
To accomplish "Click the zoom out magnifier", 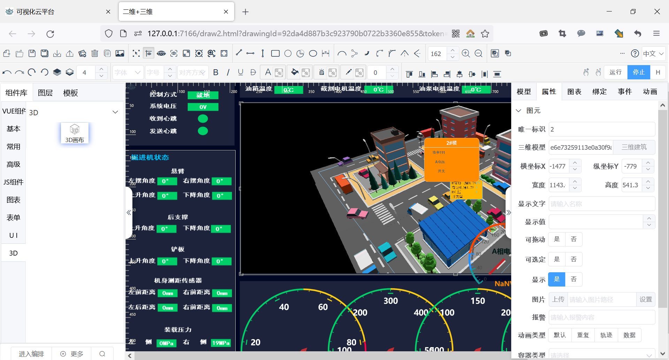I will [478, 53].
